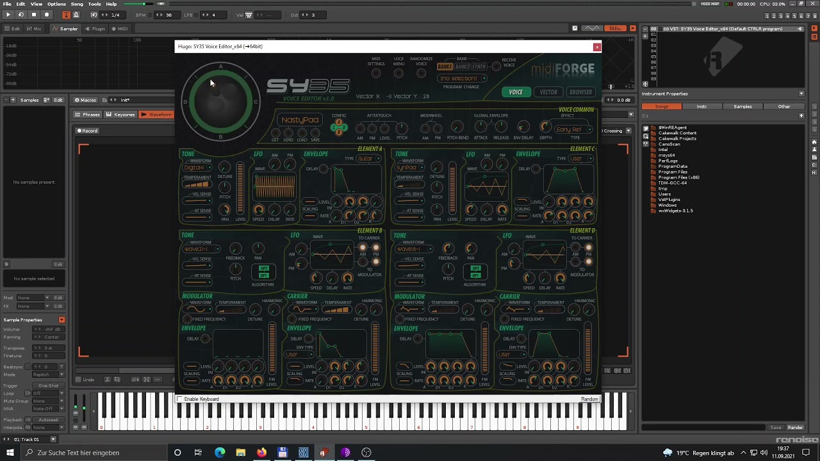
Task: Click the LOAD voice button
Action: [302, 133]
